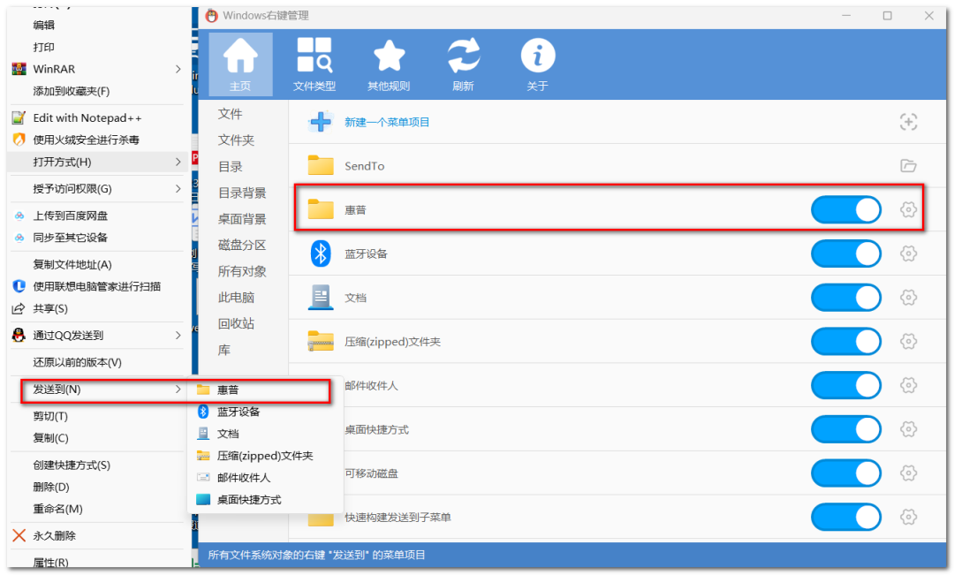Open the 文件类型 toolbar icon

pos(314,64)
